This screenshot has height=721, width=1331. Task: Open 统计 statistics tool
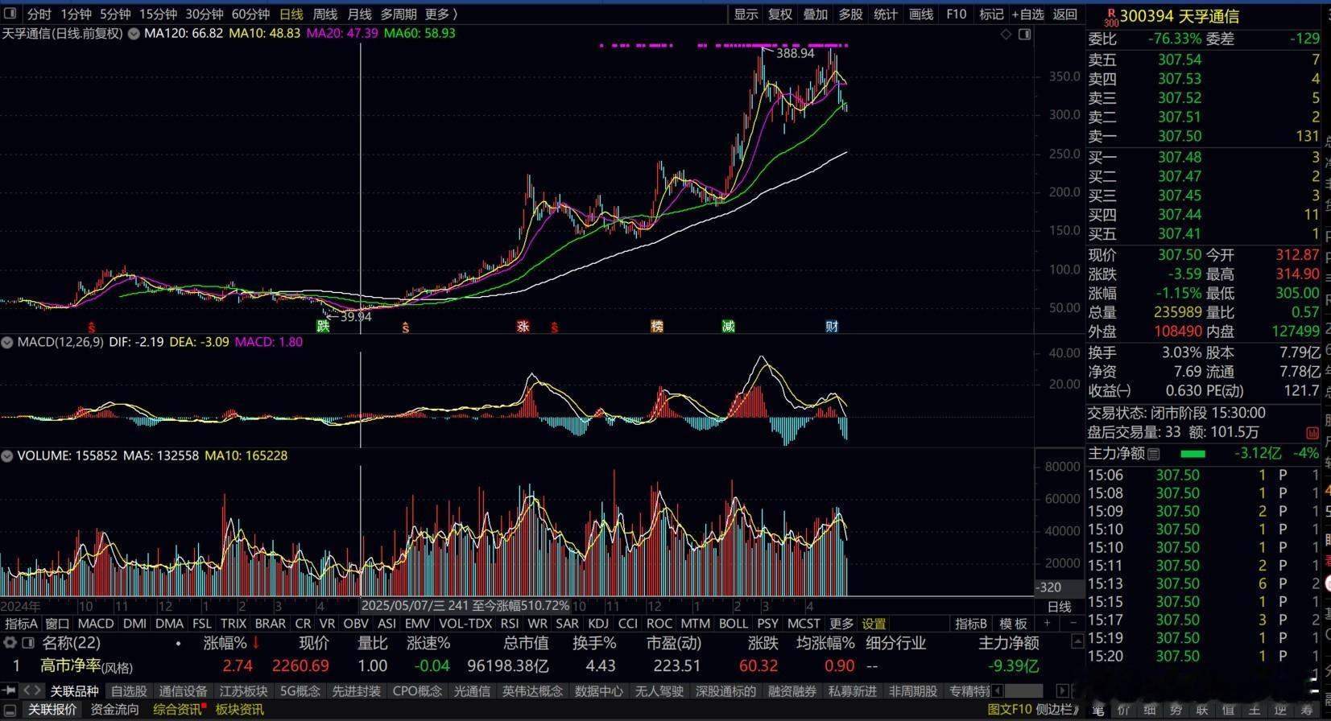[x=885, y=14]
